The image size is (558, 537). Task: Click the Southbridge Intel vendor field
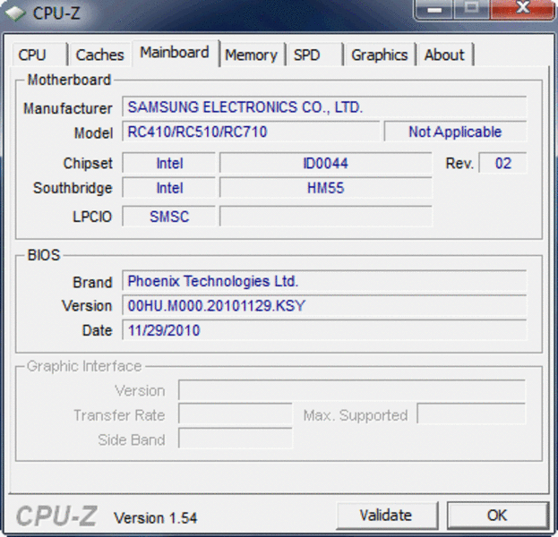(169, 188)
